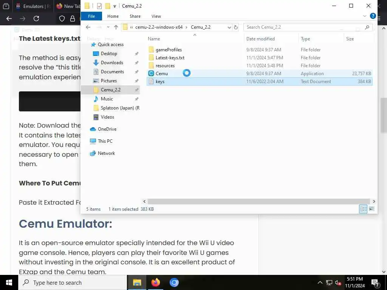Switch to New Tab browser tab
The width and height of the screenshot is (387, 290).
tap(68, 6)
